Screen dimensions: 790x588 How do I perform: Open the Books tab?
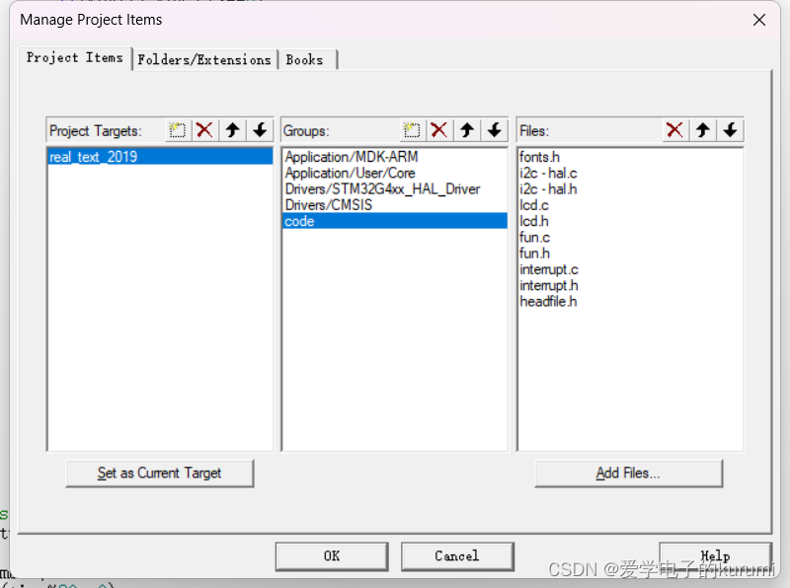click(305, 59)
